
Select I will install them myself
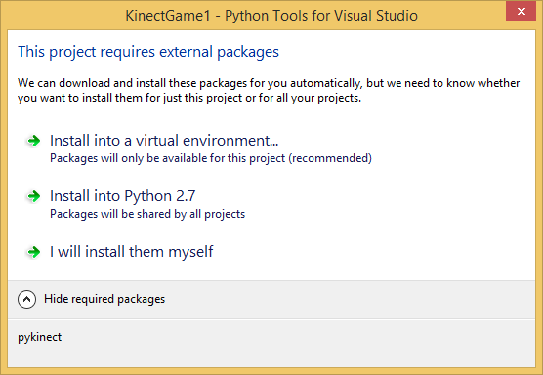tap(132, 252)
